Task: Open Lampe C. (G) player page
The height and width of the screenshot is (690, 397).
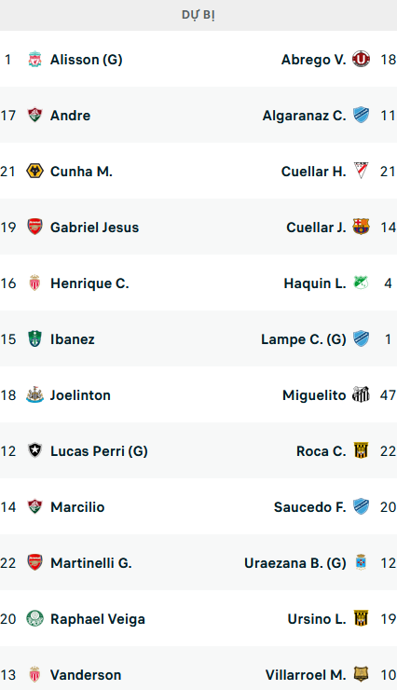Action: coord(304,339)
